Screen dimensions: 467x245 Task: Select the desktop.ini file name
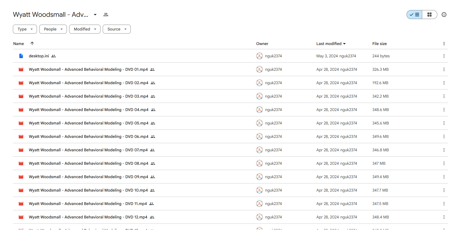[39, 56]
